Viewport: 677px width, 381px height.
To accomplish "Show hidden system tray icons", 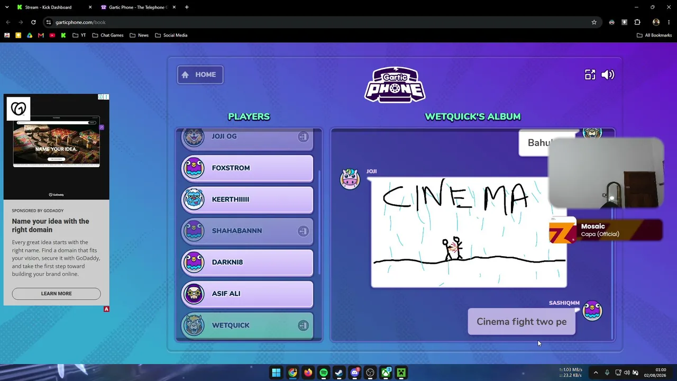I will point(596,373).
